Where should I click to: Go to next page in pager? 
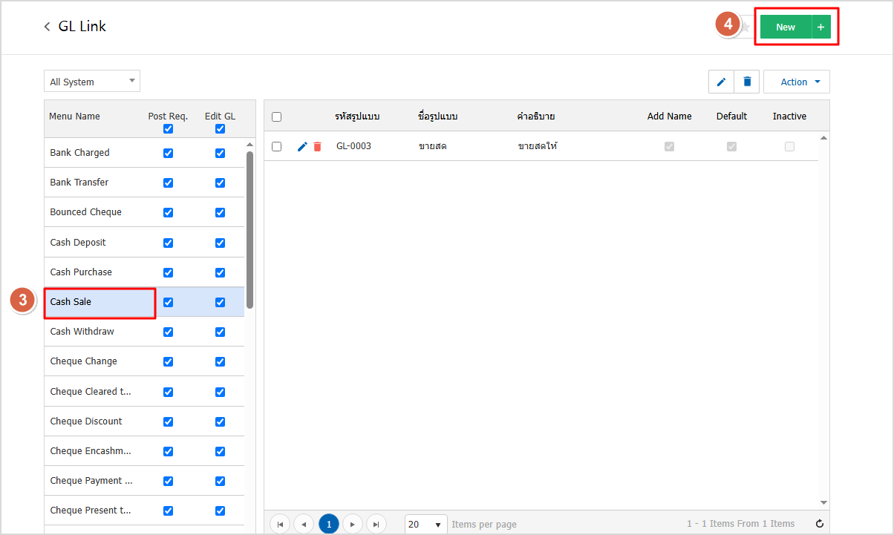[x=352, y=525]
